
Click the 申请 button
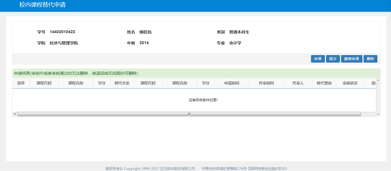(318, 59)
